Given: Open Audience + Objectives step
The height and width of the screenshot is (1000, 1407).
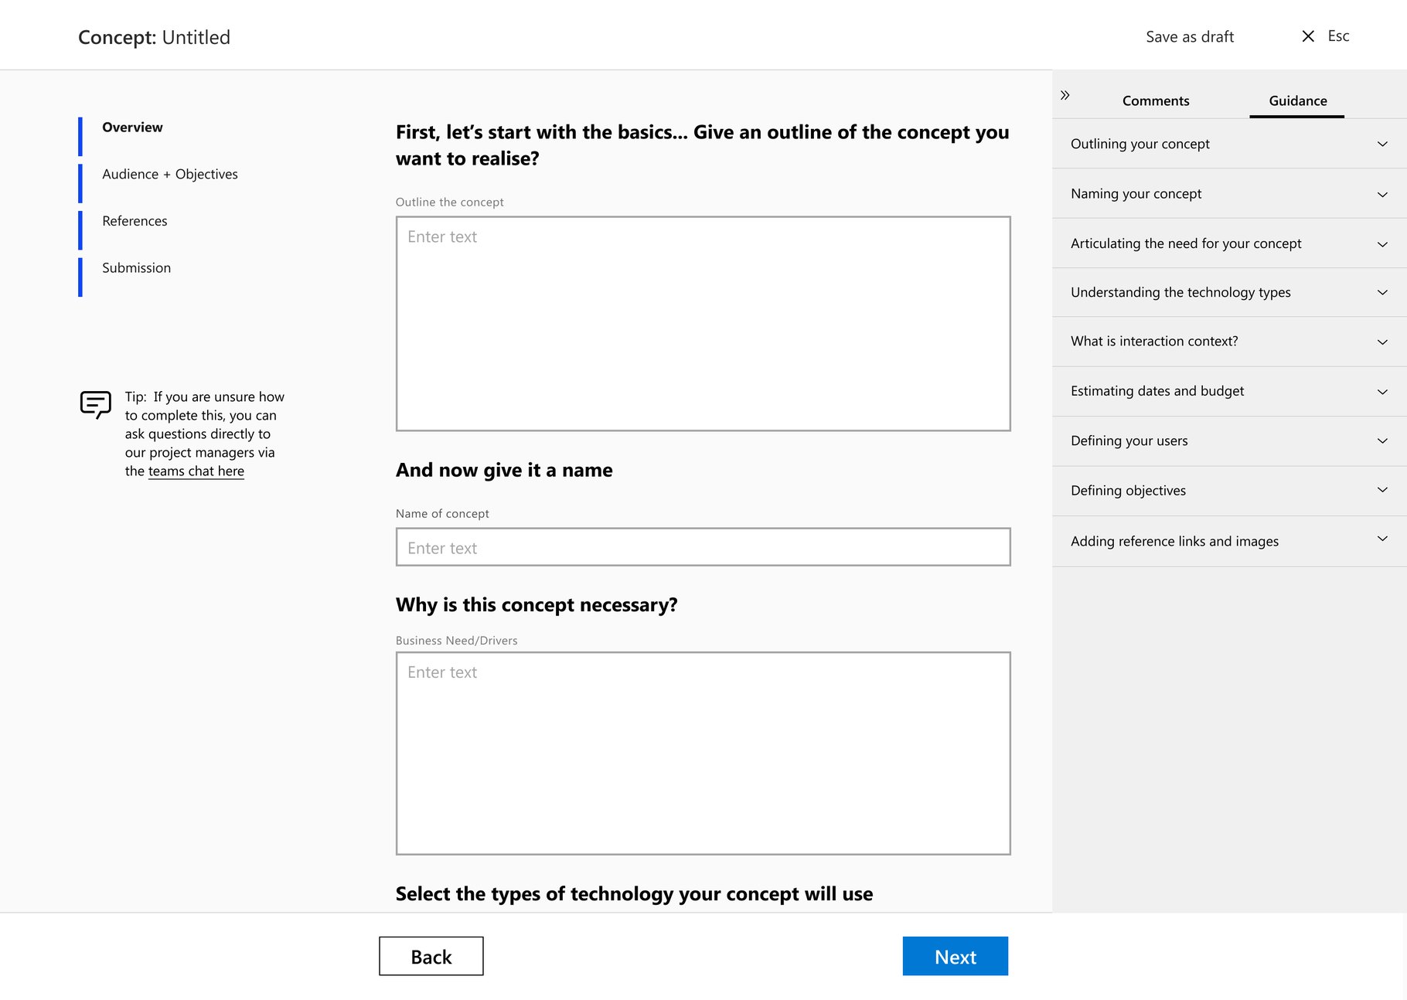Looking at the screenshot, I should click(x=170, y=175).
